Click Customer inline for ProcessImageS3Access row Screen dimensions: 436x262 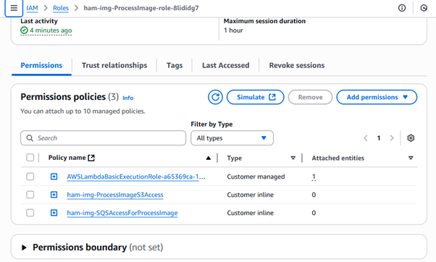(x=250, y=195)
